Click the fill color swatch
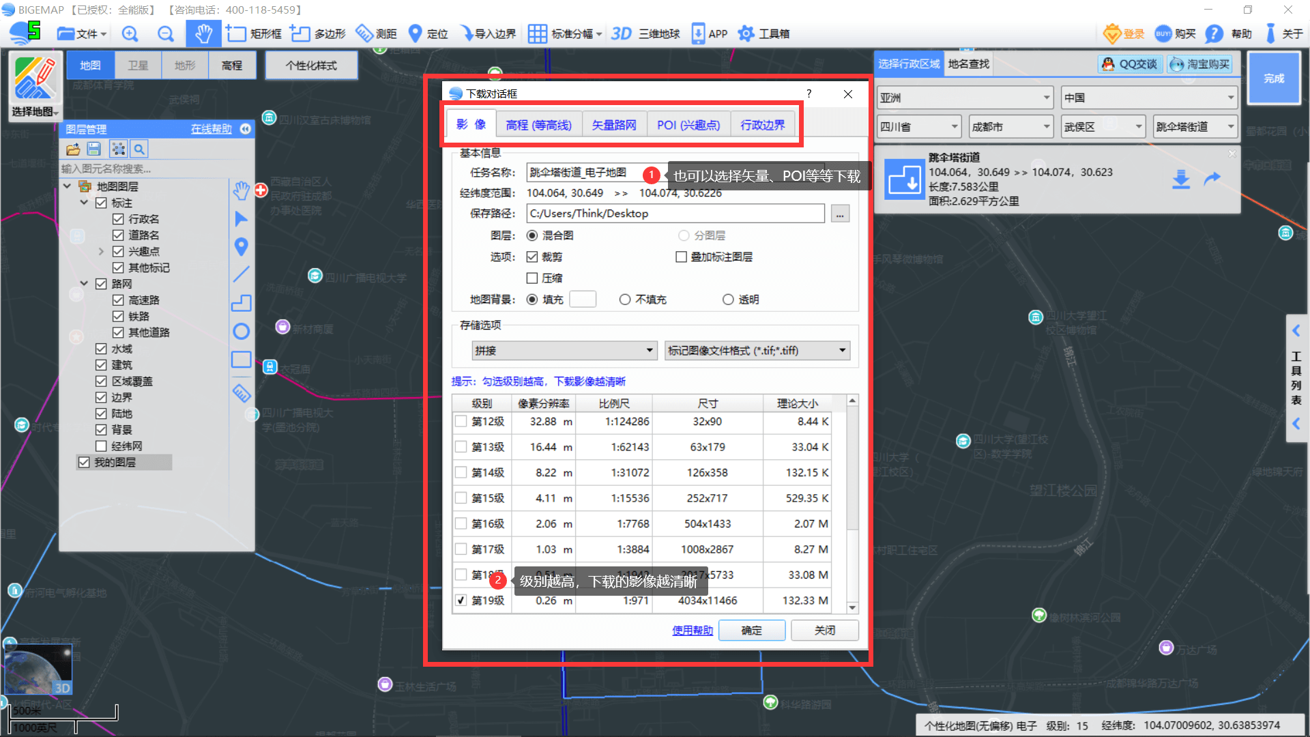This screenshot has height=737, width=1310. 583,300
